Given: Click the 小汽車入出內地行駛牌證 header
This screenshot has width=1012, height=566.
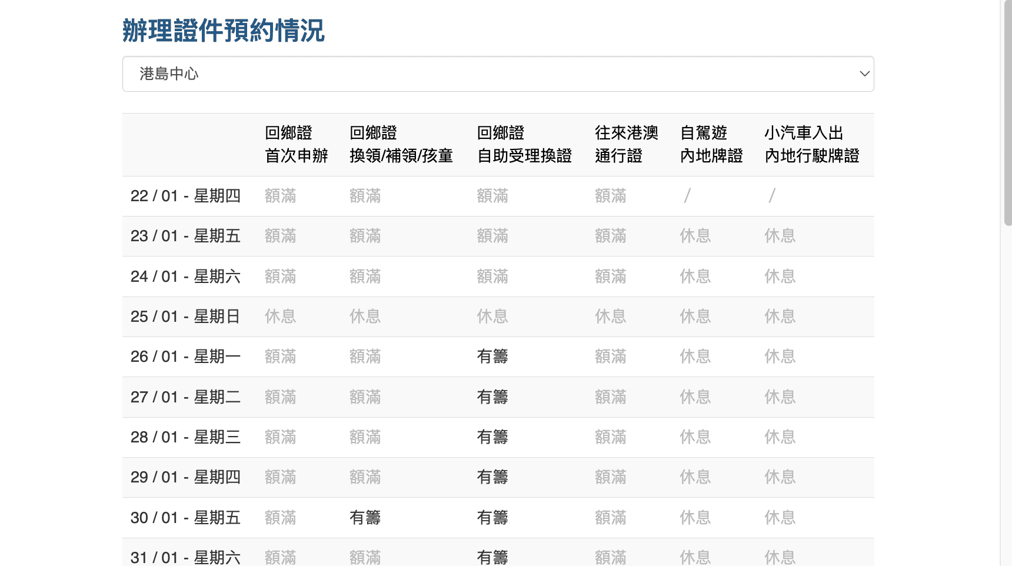Looking at the screenshot, I should pos(812,144).
